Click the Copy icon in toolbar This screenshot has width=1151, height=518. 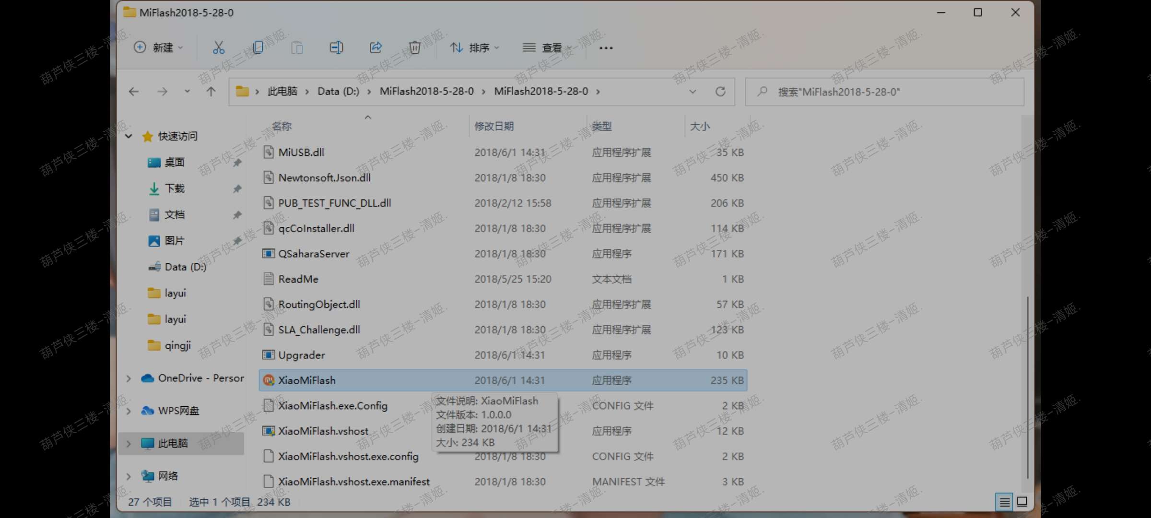tap(258, 47)
